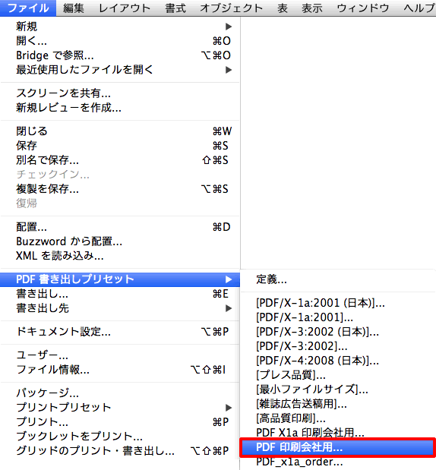Select preset [PDF/X-3:2002]...
The height and width of the screenshot is (470, 436).
338,346
